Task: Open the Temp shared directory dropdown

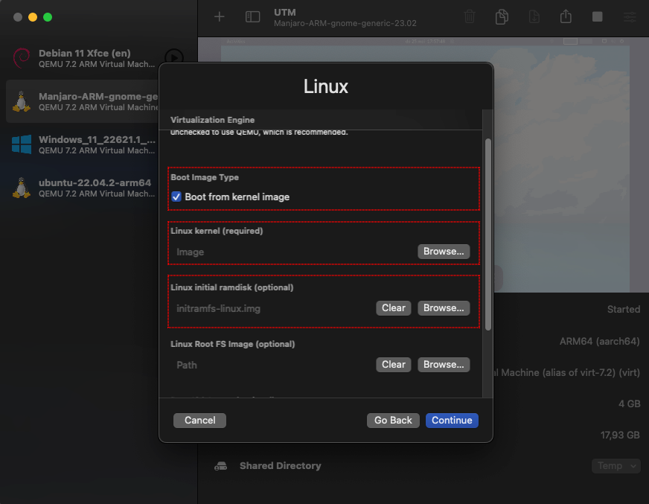Action: click(x=617, y=466)
